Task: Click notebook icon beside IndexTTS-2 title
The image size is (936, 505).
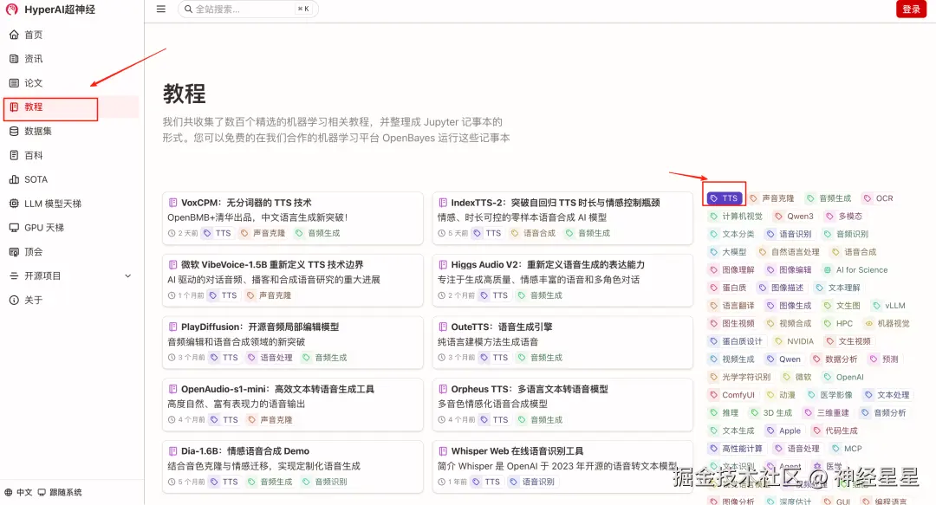Action: coord(443,203)
